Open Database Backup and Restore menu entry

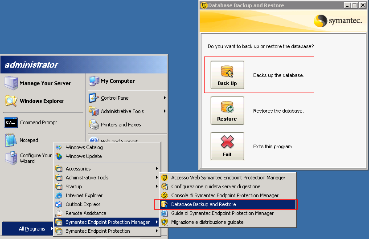[x=228, y=204]
